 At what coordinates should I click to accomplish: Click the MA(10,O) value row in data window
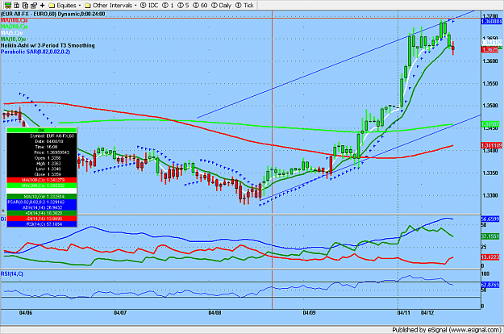click(x=41, y=196)
